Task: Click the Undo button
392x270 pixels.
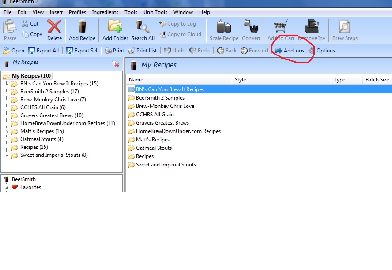Action: point(175,51)
